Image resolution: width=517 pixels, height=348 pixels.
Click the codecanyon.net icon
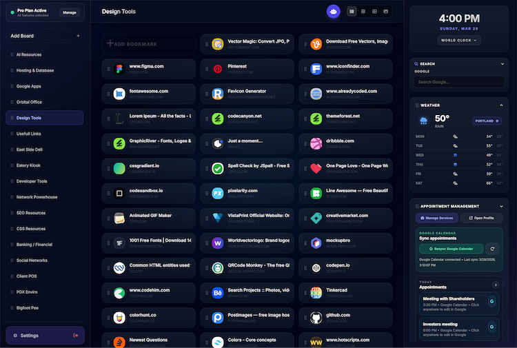coord(218,119)
